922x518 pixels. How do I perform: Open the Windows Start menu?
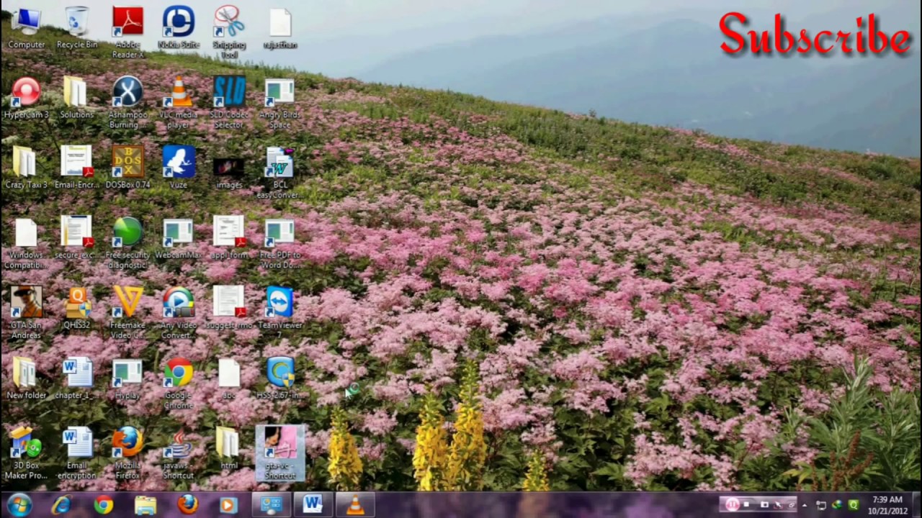click(x=19, y=505)
